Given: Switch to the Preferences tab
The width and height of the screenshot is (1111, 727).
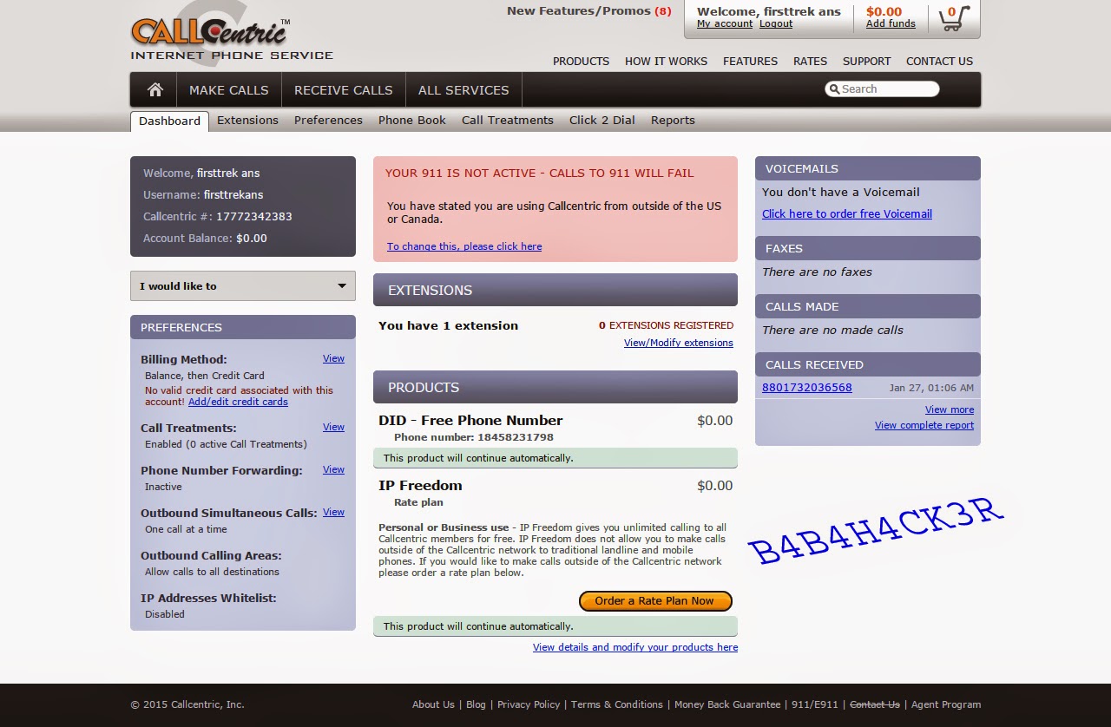Looking at the screenshot, I should pyautogui.click(x=328, y=121).
